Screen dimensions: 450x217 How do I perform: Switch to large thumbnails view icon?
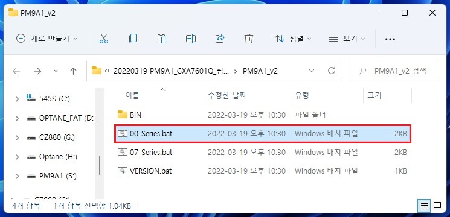(437, 206)
